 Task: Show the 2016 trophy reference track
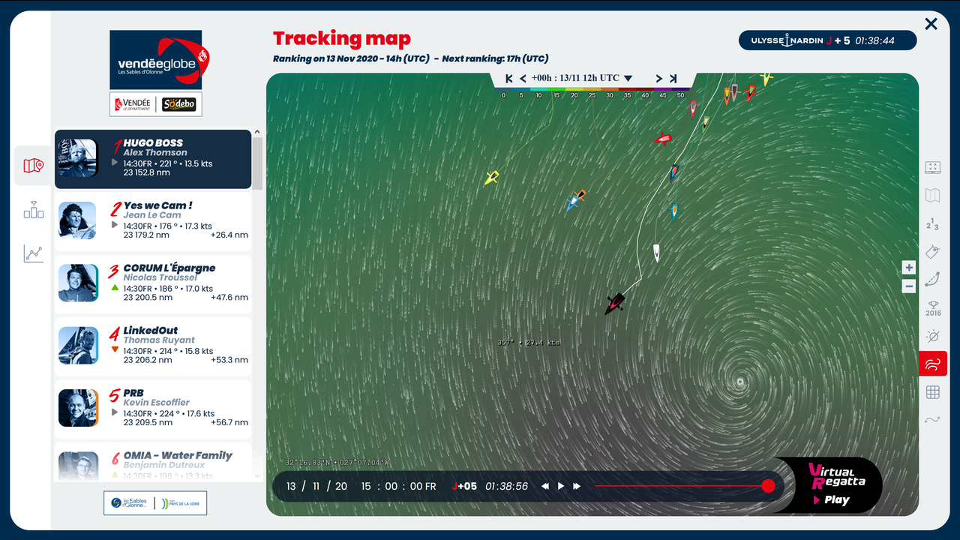(x=933, y=307)
